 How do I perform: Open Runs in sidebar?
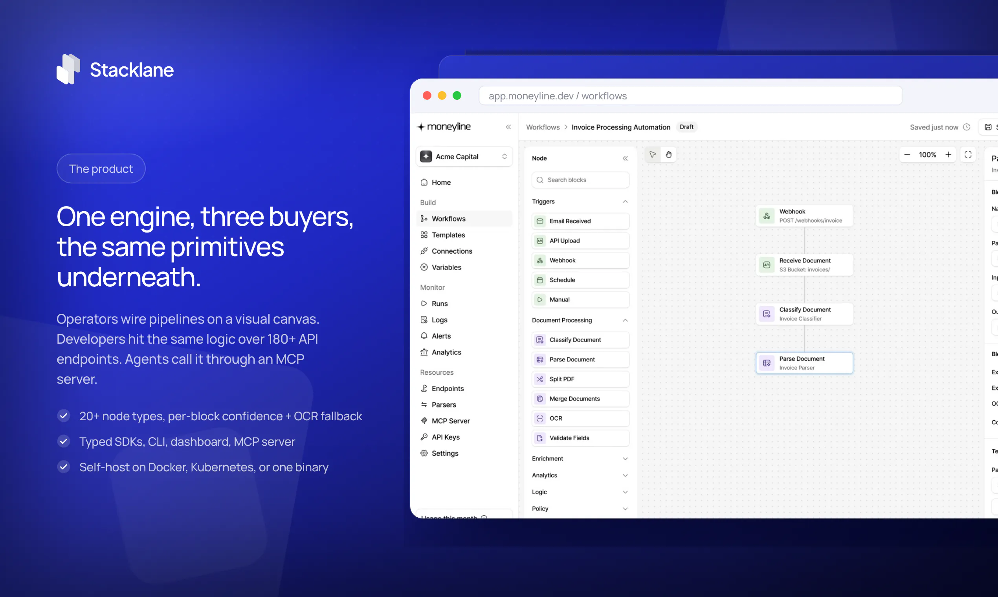pos(464,304)
